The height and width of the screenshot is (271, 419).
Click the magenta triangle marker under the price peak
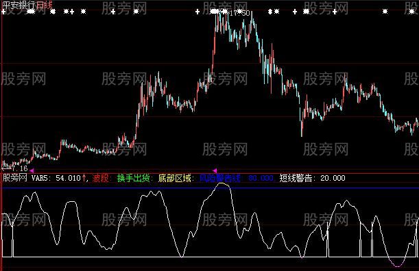(215, 170)
